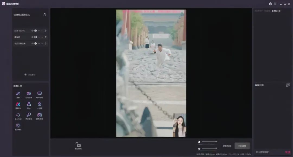Open the title bar hamburger menu
293x157 pixels.
pos(275,4)
